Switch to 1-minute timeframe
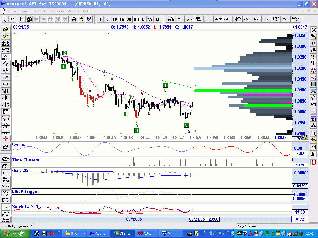 100,19
